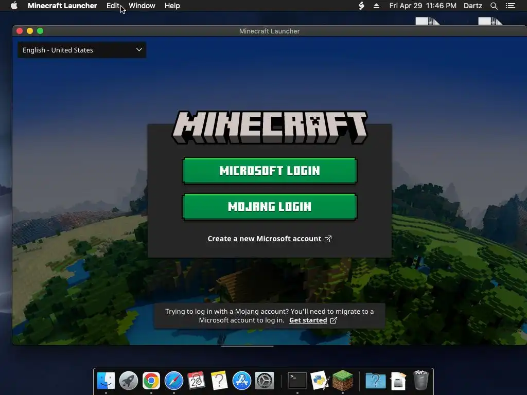Click the bird-shaped menu bar status icon
This screenshot has width=527, height=395.
(x=361, y=6)
